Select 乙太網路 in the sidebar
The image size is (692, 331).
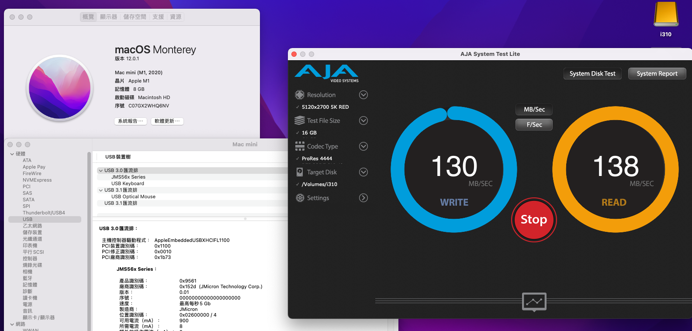32,226
